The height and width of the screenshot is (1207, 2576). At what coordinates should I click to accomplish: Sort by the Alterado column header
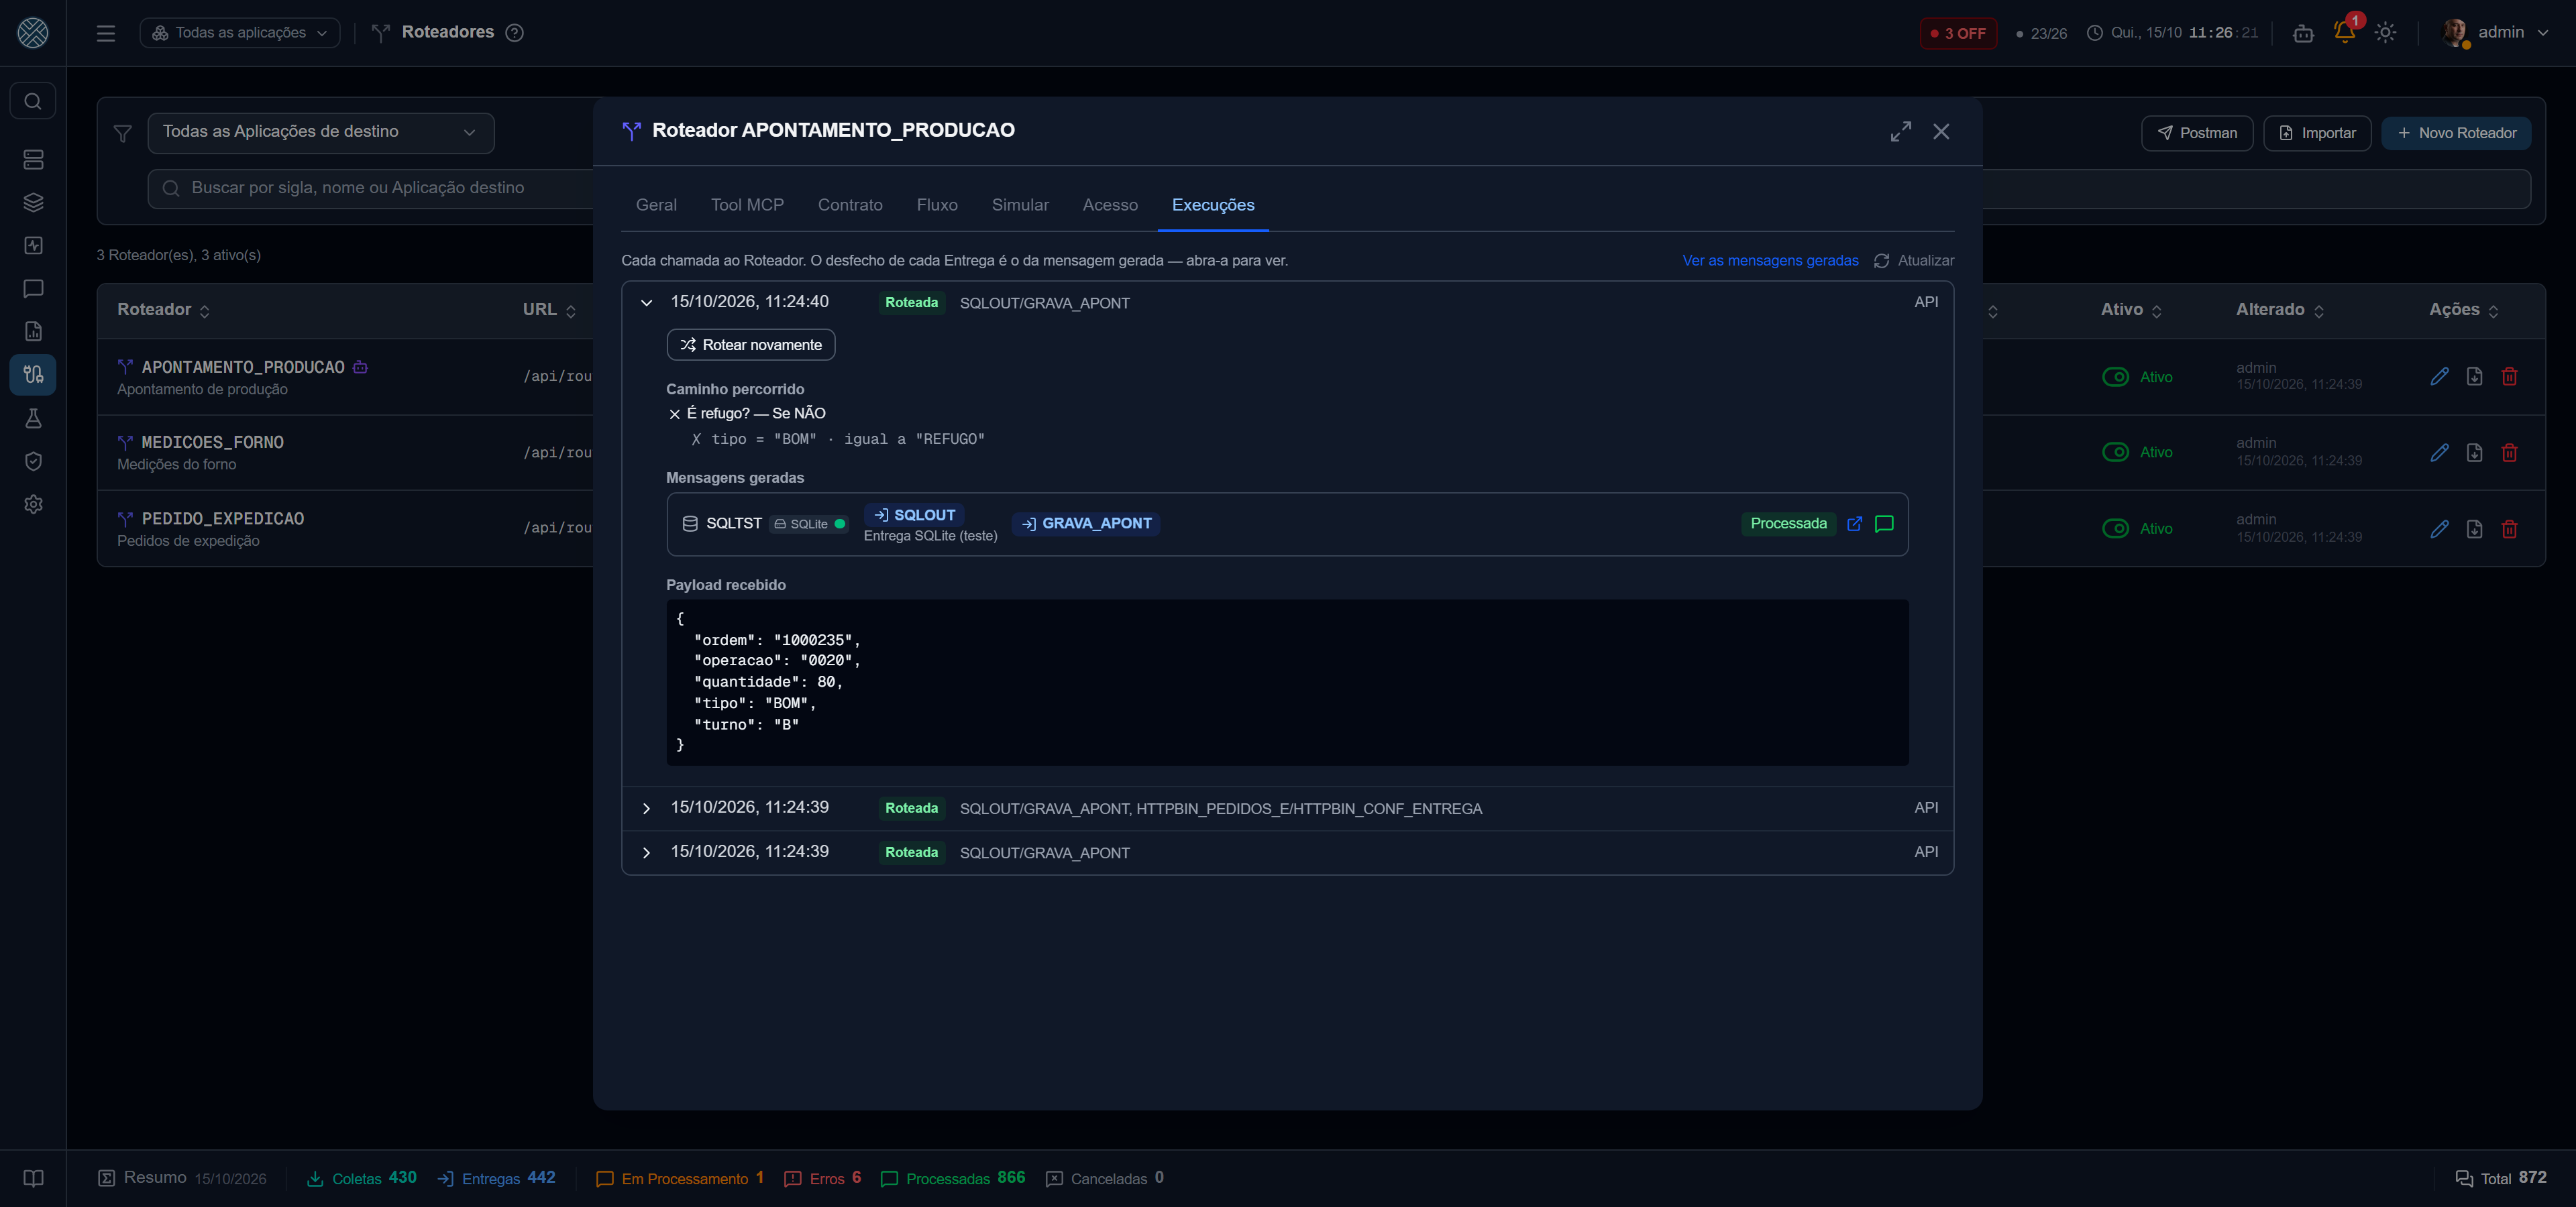pyautogui.click(x=2279, y=310)
